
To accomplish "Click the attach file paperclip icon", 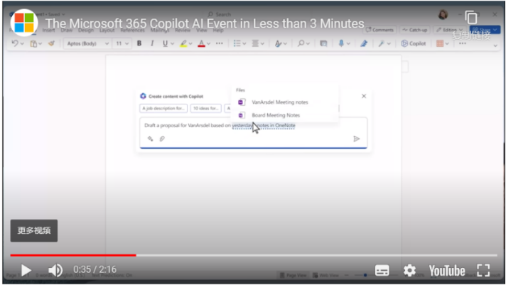I will point(162,139).
